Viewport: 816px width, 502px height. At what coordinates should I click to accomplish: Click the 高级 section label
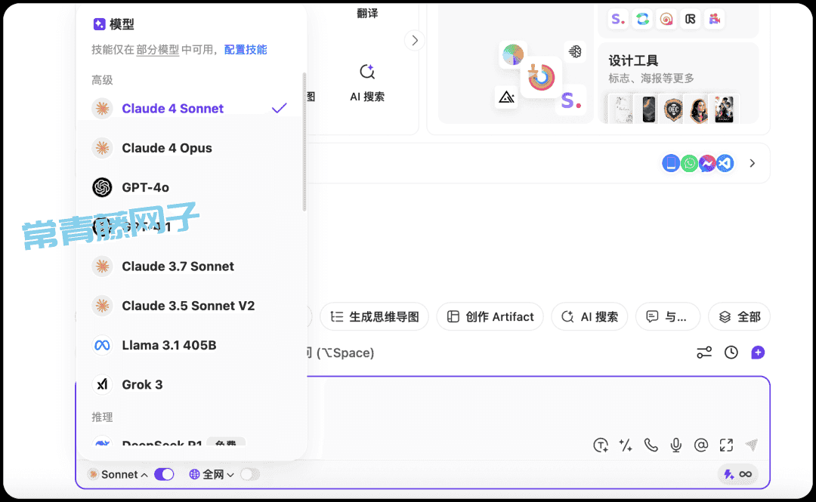102,79
